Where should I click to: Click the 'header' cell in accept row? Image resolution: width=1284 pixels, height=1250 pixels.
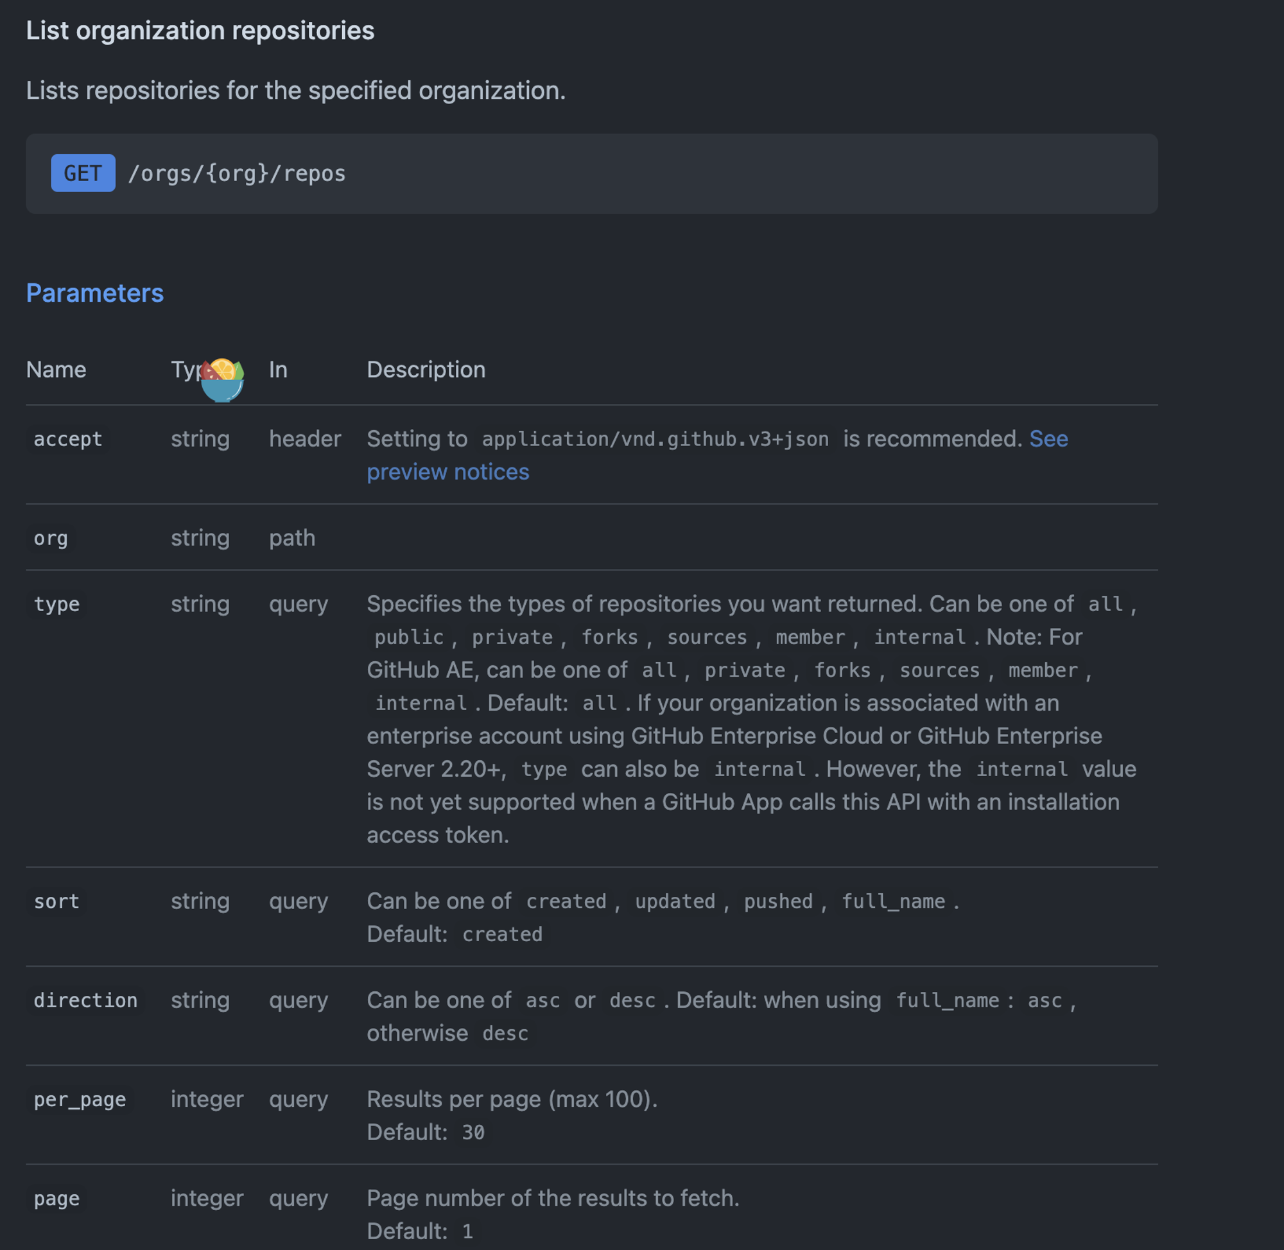coord(305,439)
